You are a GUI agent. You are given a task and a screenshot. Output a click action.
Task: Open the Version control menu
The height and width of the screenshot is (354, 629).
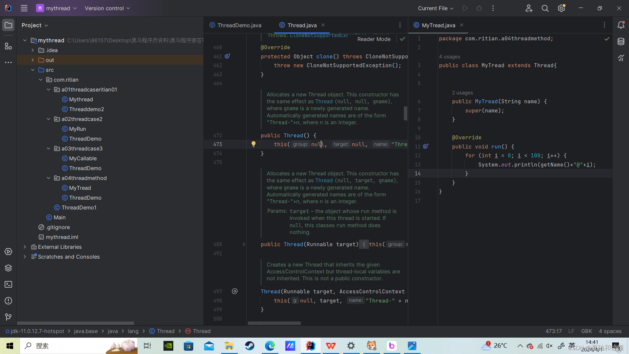click(107, 8)
